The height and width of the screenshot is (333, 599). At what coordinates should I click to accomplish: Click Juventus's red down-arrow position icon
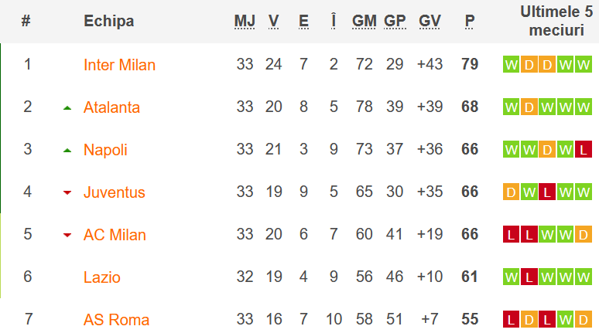67,192
